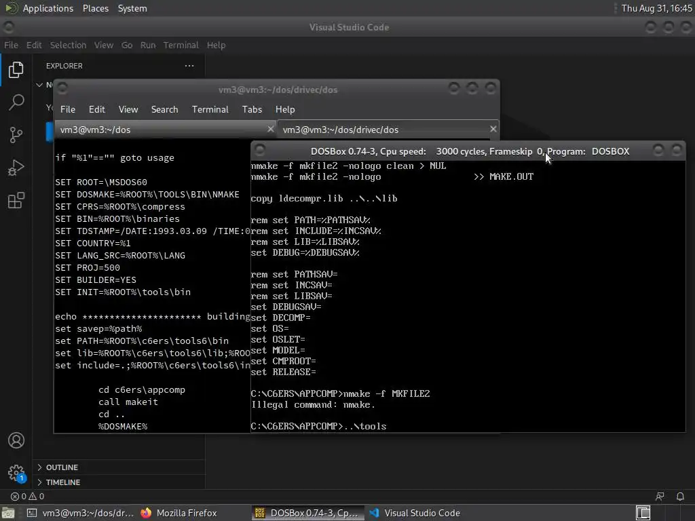The height and width of the screenshot is (521, 695).
Task: Open VS Code View menu
Action: [104, 45]
